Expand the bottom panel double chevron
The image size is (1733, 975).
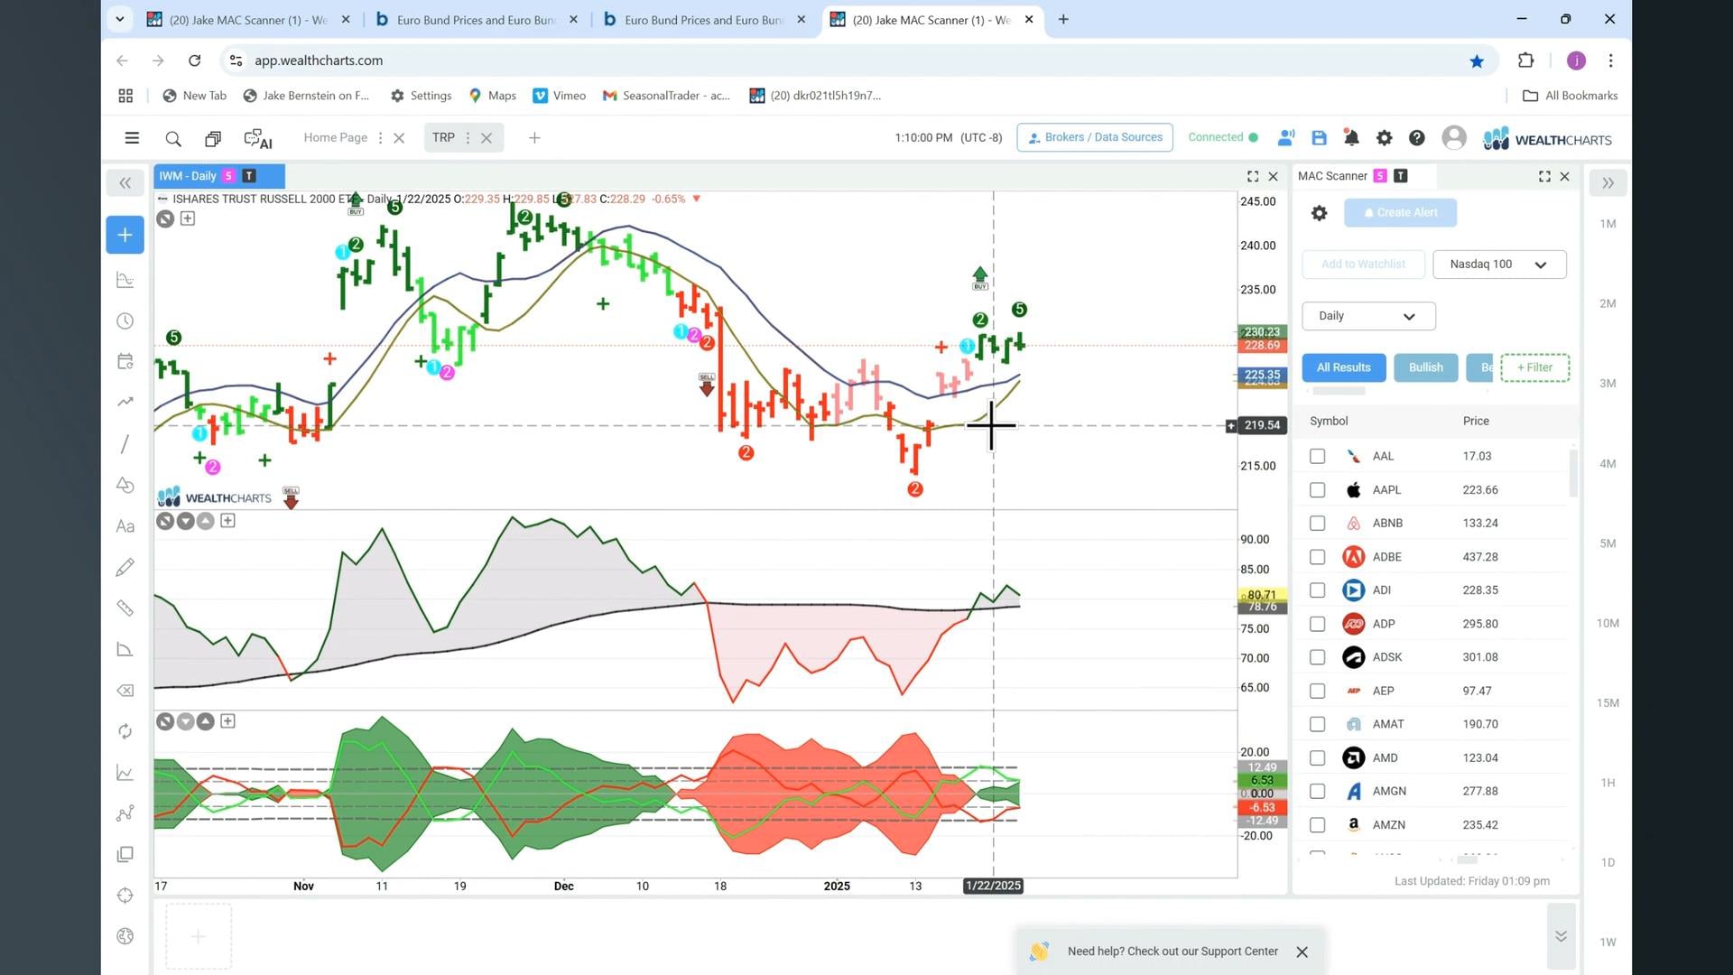point(1561,936)
